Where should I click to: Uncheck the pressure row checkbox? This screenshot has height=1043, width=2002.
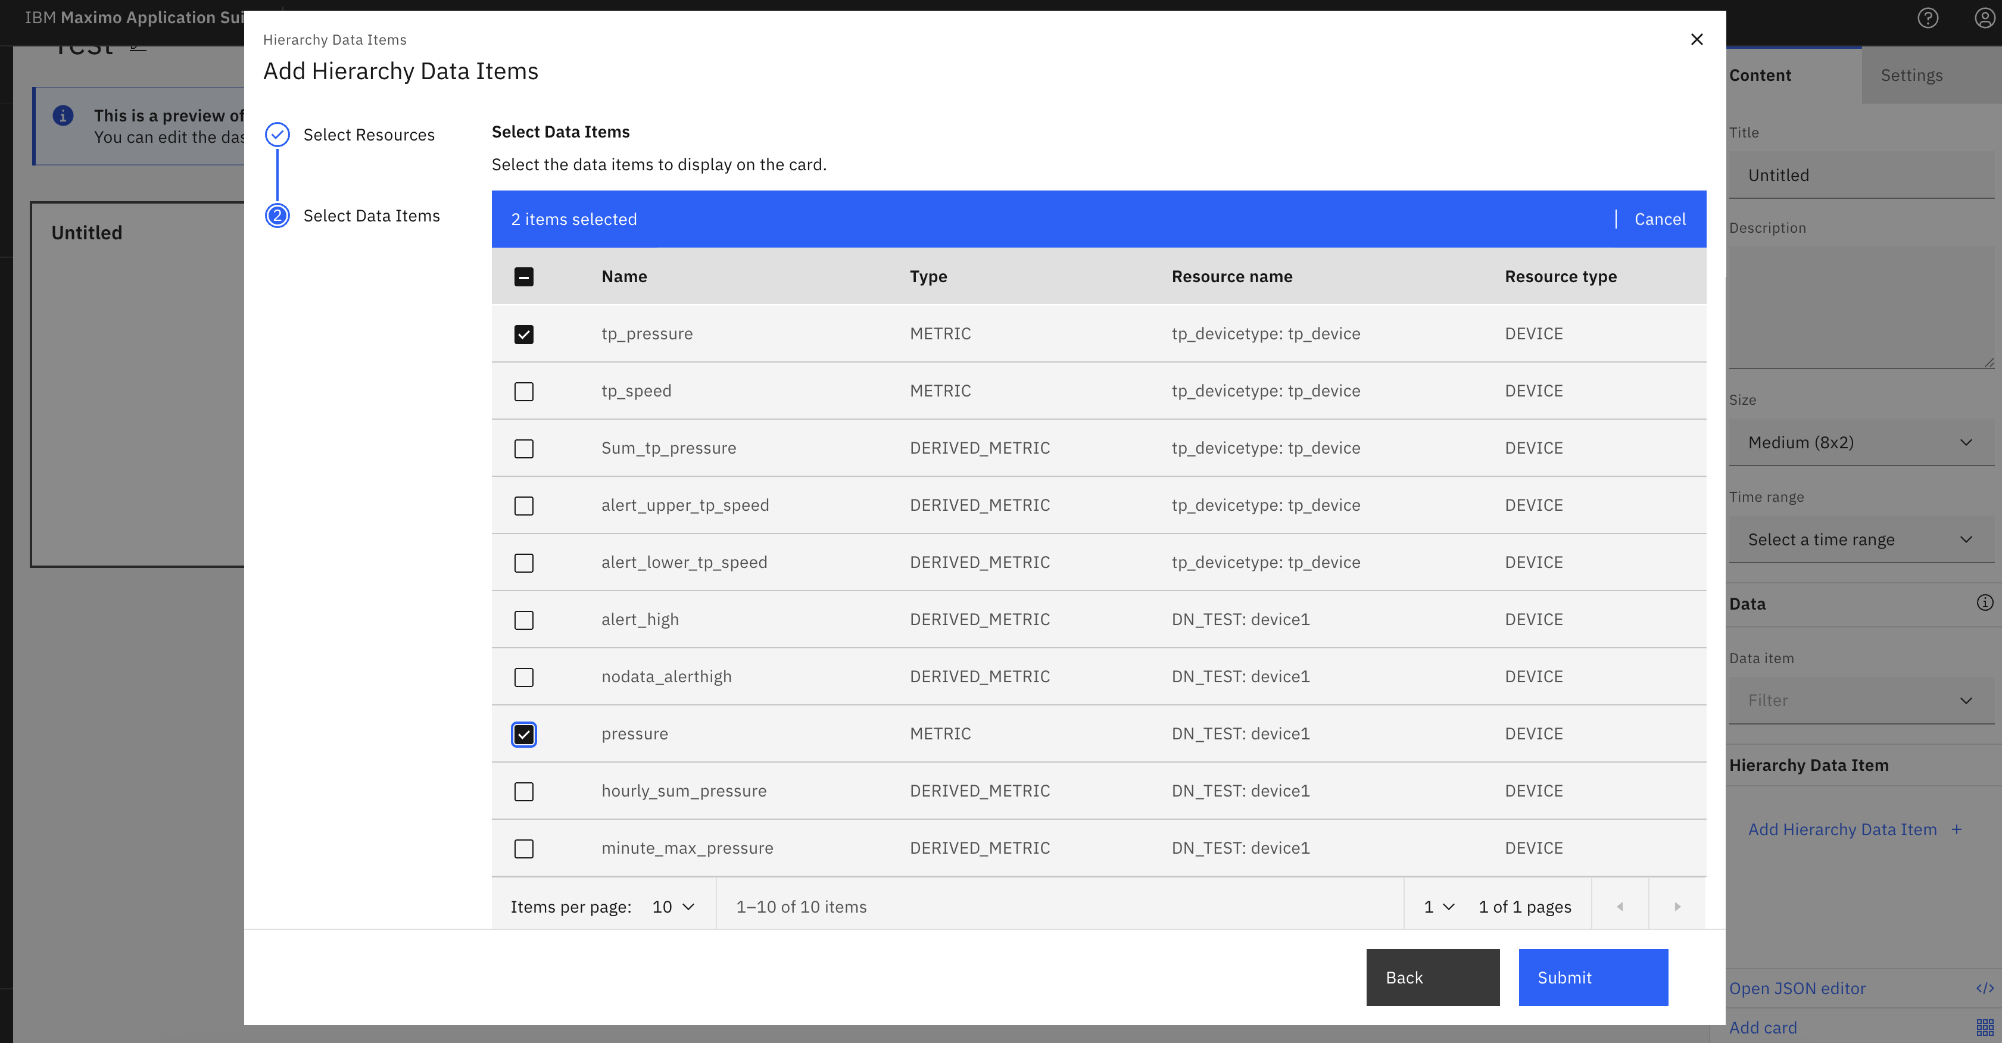coord(524,733)
